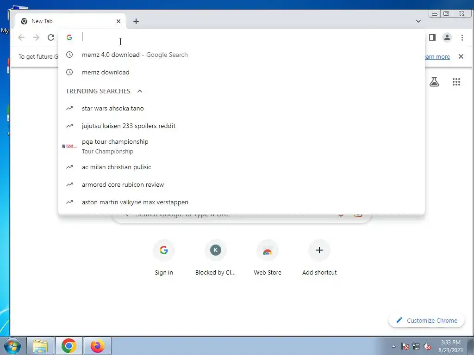Click the PGA Tour Championship logo thumbnail
Image resolution: width=474 pixels, height=355 pixels.
point(69,147)
